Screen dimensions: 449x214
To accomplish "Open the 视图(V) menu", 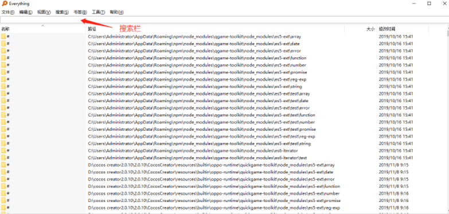I will point(44,12).
